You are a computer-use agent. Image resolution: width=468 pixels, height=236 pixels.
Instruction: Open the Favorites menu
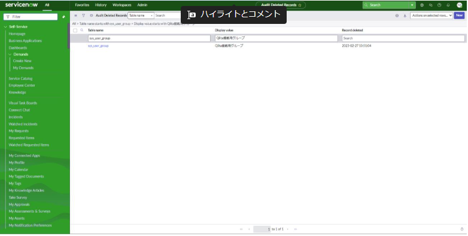pos(82,5)
